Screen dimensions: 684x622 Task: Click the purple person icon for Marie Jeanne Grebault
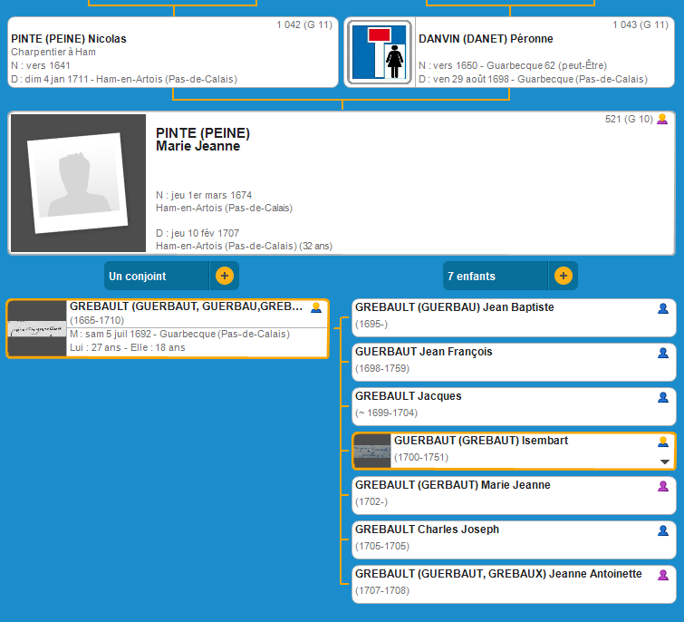point(663,487)
